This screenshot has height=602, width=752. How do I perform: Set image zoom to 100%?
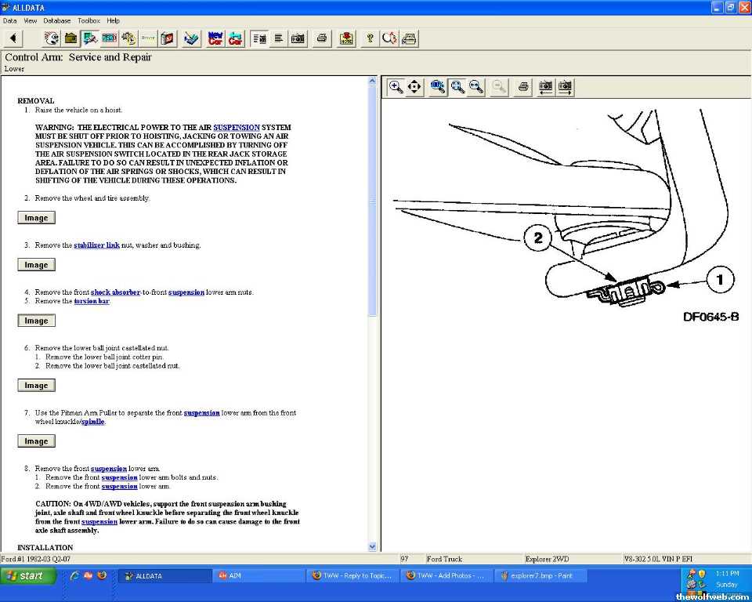[x=438, y=87]
